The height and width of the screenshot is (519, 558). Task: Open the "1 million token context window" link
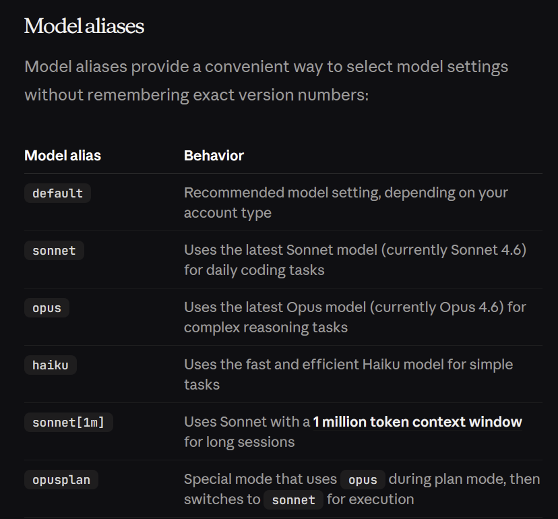pyautogui.click(x=417, y=422)
